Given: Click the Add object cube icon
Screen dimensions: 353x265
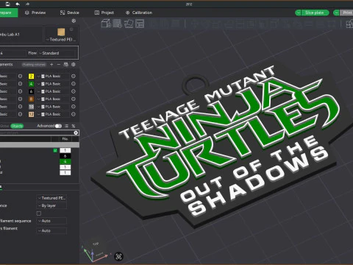Looking at the screenshot, I should tap(106, 24).
